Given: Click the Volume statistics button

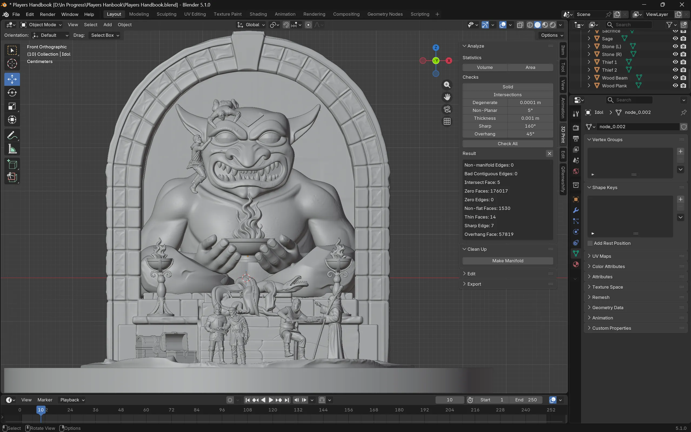Looking at the screenshot, I should tap(485, 67).
